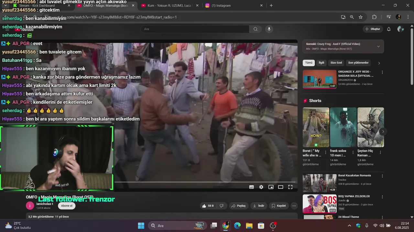The width and height of the screenshot is (414, 232).
Task: Open the zoom magnifier in address bar
Action: [352, 17]
